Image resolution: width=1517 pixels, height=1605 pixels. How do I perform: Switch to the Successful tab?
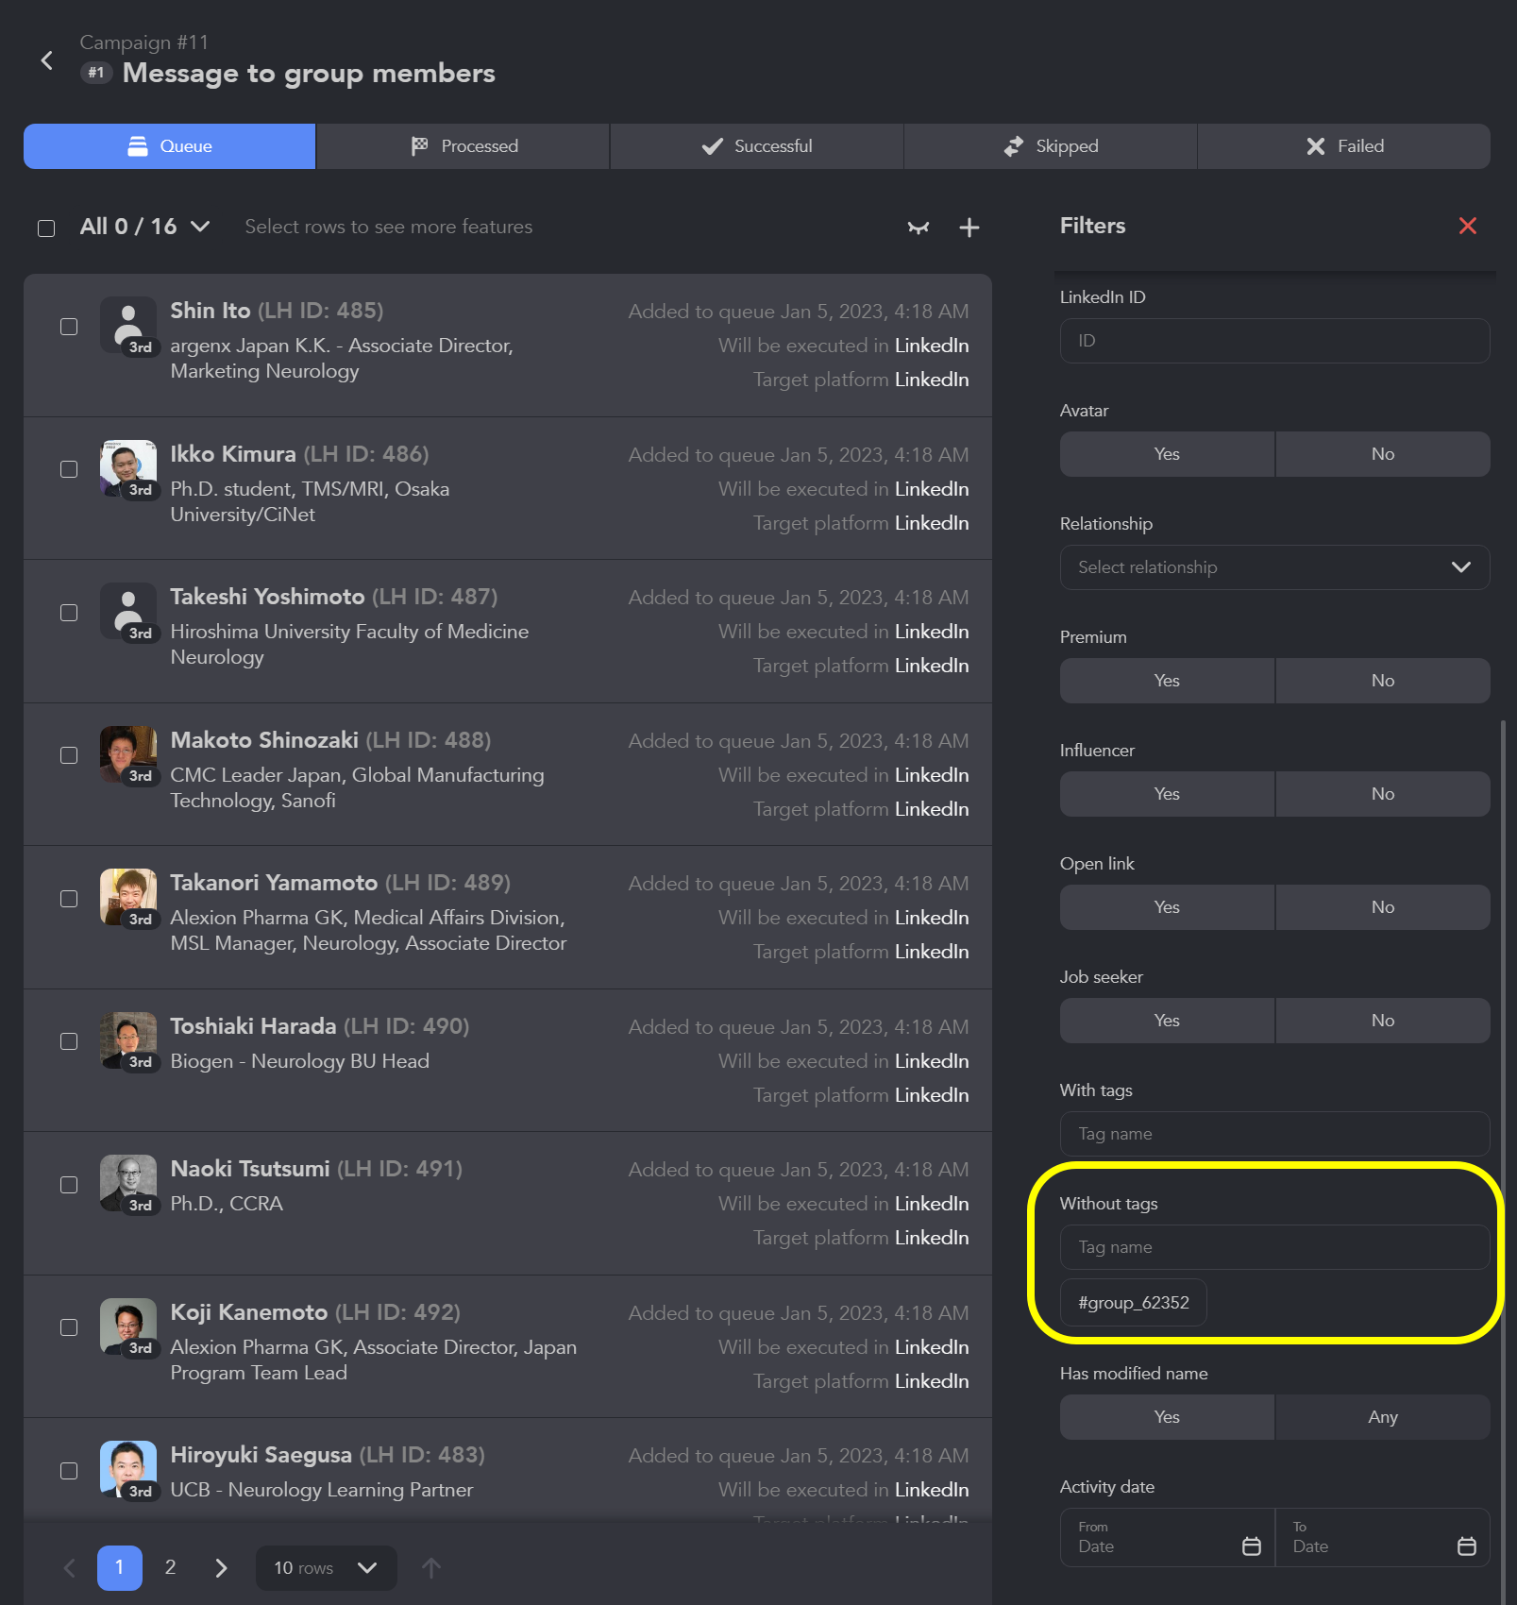coord(757,146)
